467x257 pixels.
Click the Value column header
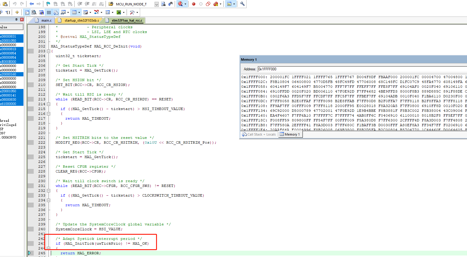point(11,27)
